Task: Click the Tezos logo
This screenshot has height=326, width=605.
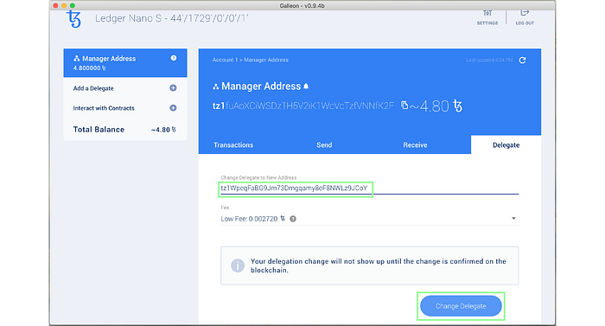Action: (x=73, y=19)
